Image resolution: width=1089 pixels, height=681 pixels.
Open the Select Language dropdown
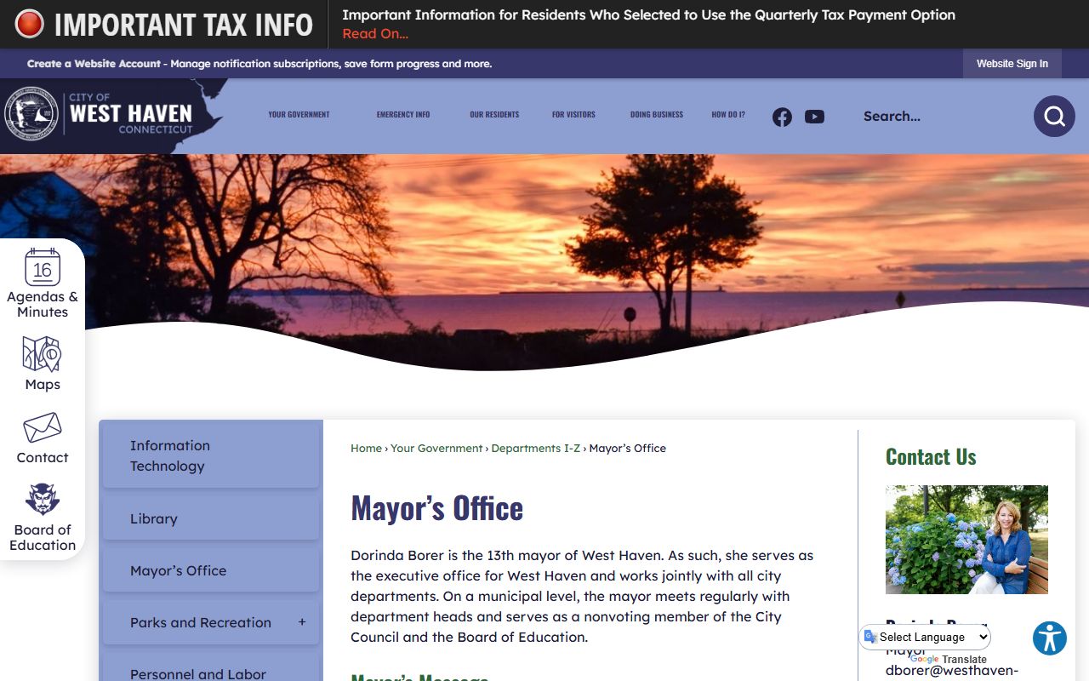926,637
